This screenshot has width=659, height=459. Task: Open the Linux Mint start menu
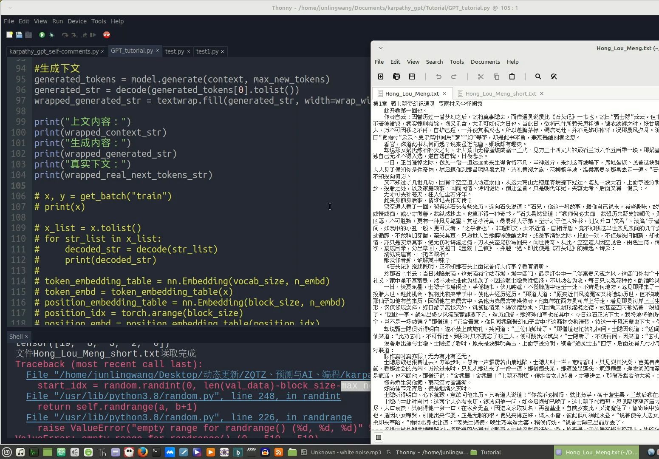[6, 452]
